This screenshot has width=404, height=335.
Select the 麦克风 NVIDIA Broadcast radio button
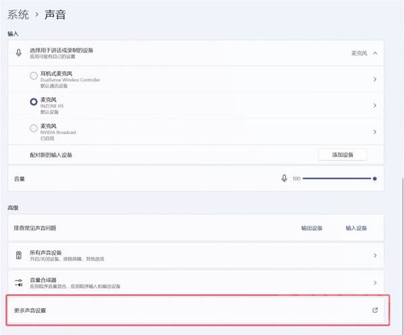tap(34, 128)
